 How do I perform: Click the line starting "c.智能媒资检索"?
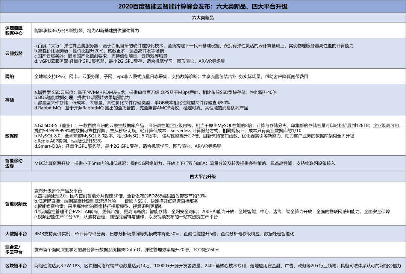pos(99,206)
